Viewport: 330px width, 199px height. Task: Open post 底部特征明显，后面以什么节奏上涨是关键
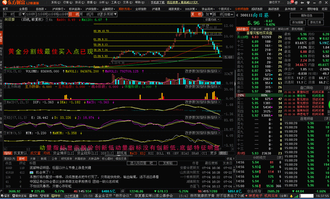[60, 168]
